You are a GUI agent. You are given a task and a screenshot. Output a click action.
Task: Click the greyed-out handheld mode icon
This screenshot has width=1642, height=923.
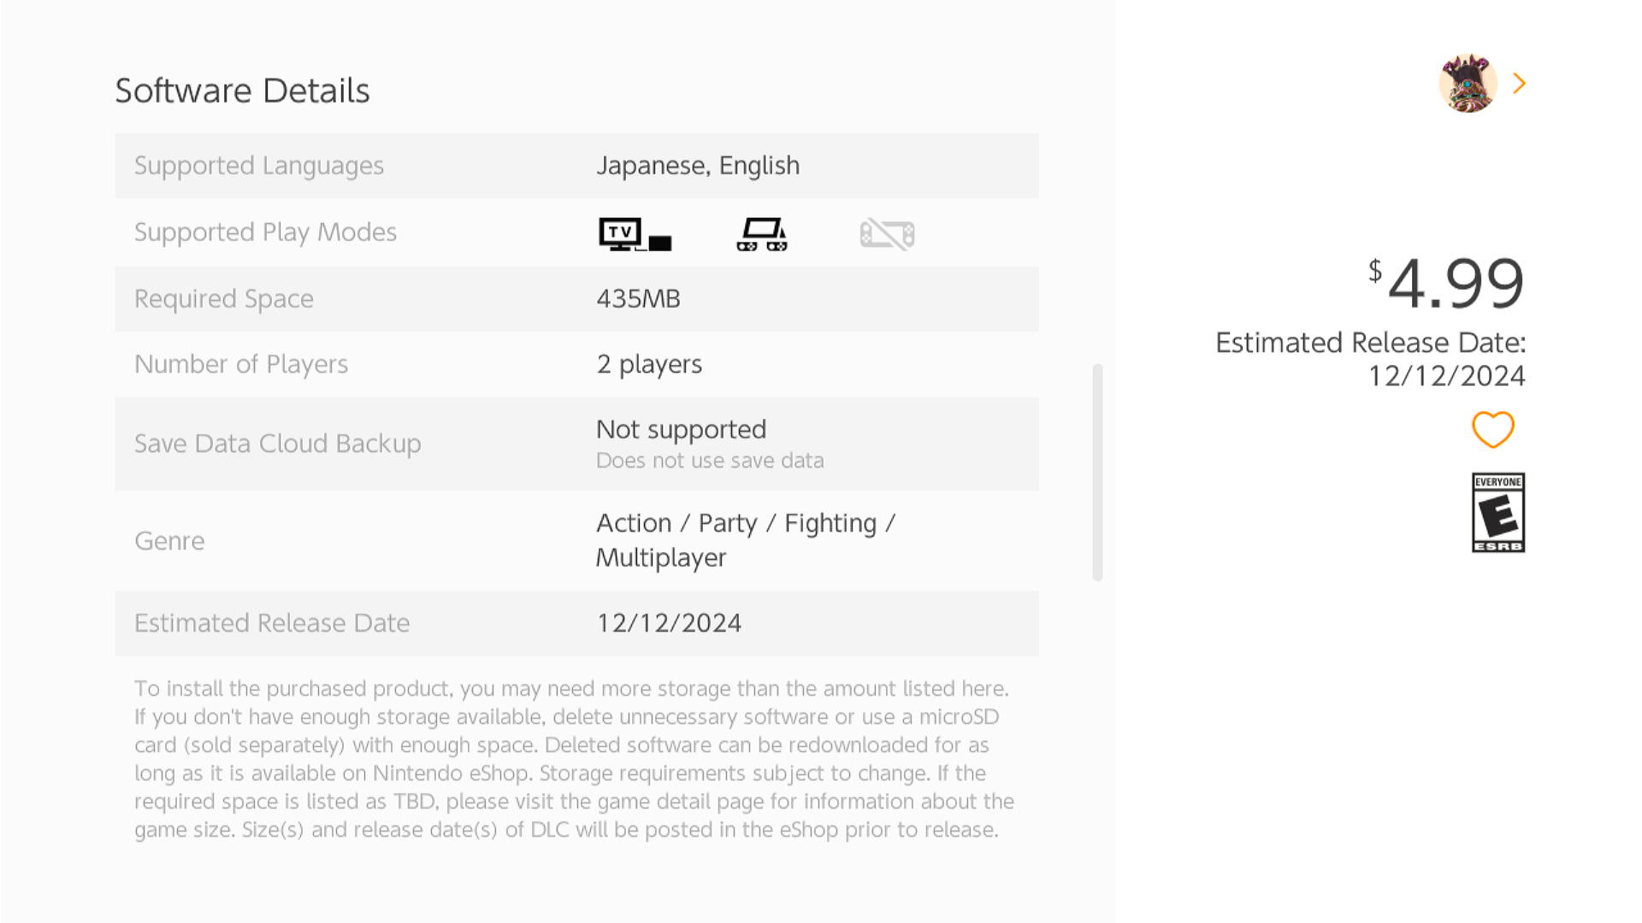pos(887,234)
